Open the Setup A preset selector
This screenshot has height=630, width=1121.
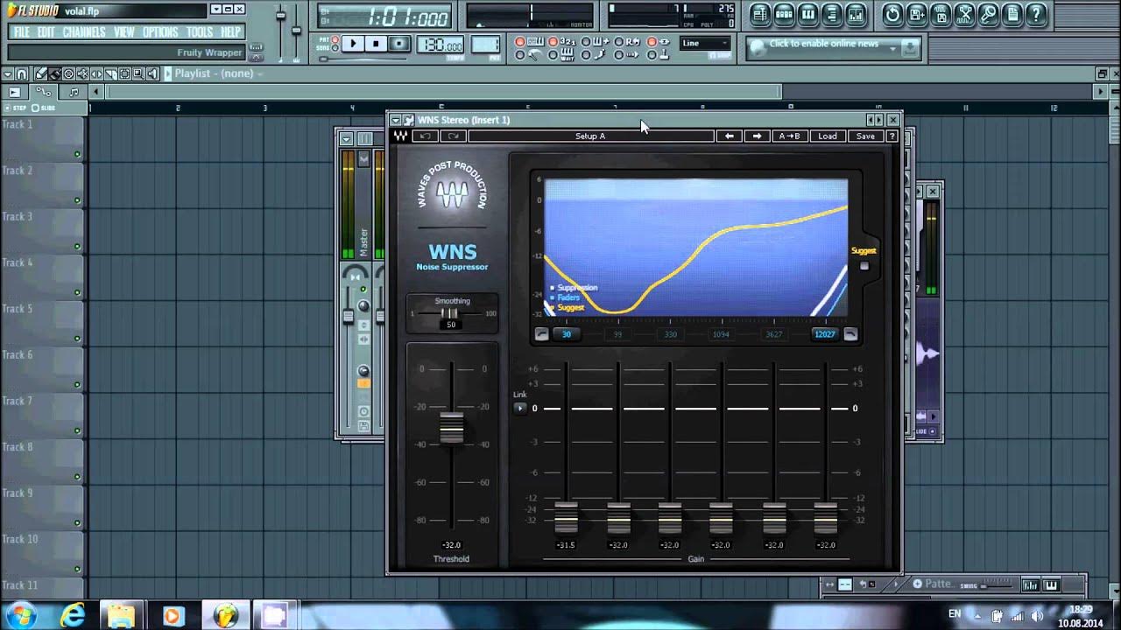(590, 136)
